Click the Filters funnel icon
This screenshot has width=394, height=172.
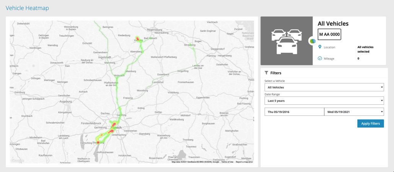(266, 73)
